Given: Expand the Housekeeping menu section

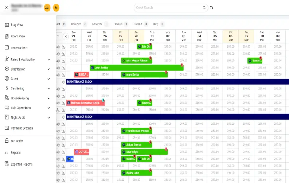Looking at the screenshot, I should [x=48, y=98].
